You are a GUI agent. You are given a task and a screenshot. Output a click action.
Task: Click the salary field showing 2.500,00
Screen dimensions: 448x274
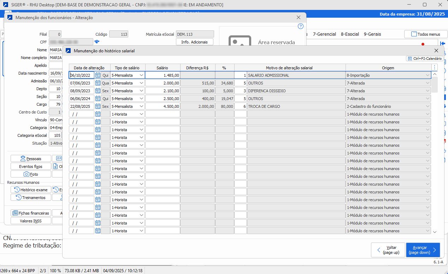[x=163, y=99]
